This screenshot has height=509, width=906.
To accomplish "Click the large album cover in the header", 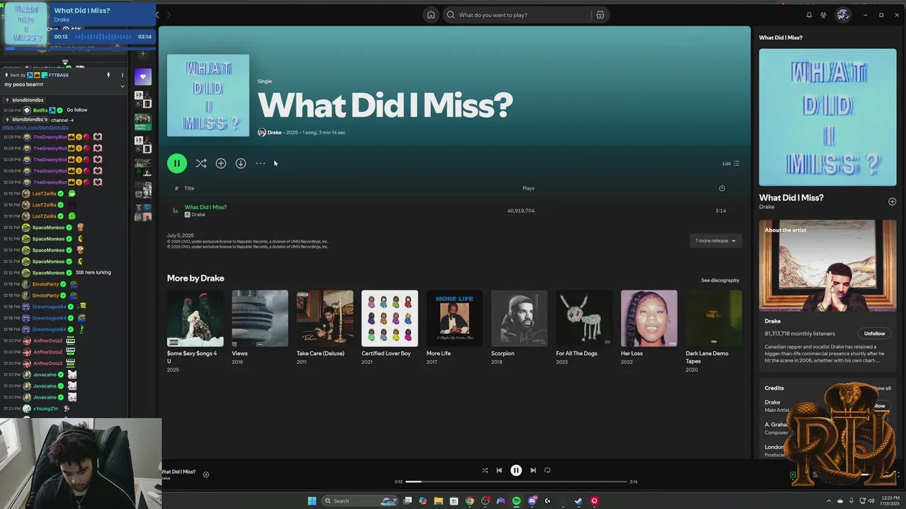I will point(208,95).
